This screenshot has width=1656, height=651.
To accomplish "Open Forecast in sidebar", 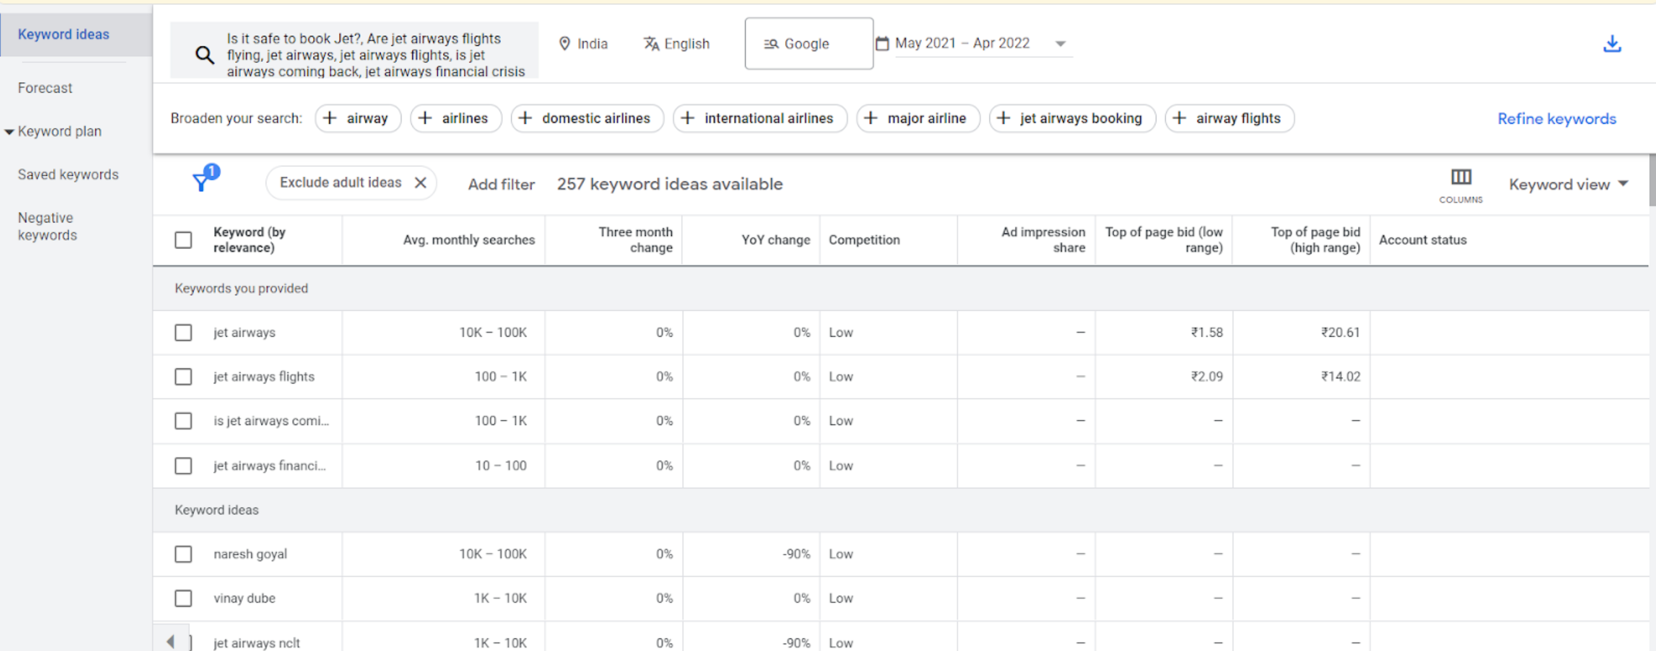I will [45, 88].
